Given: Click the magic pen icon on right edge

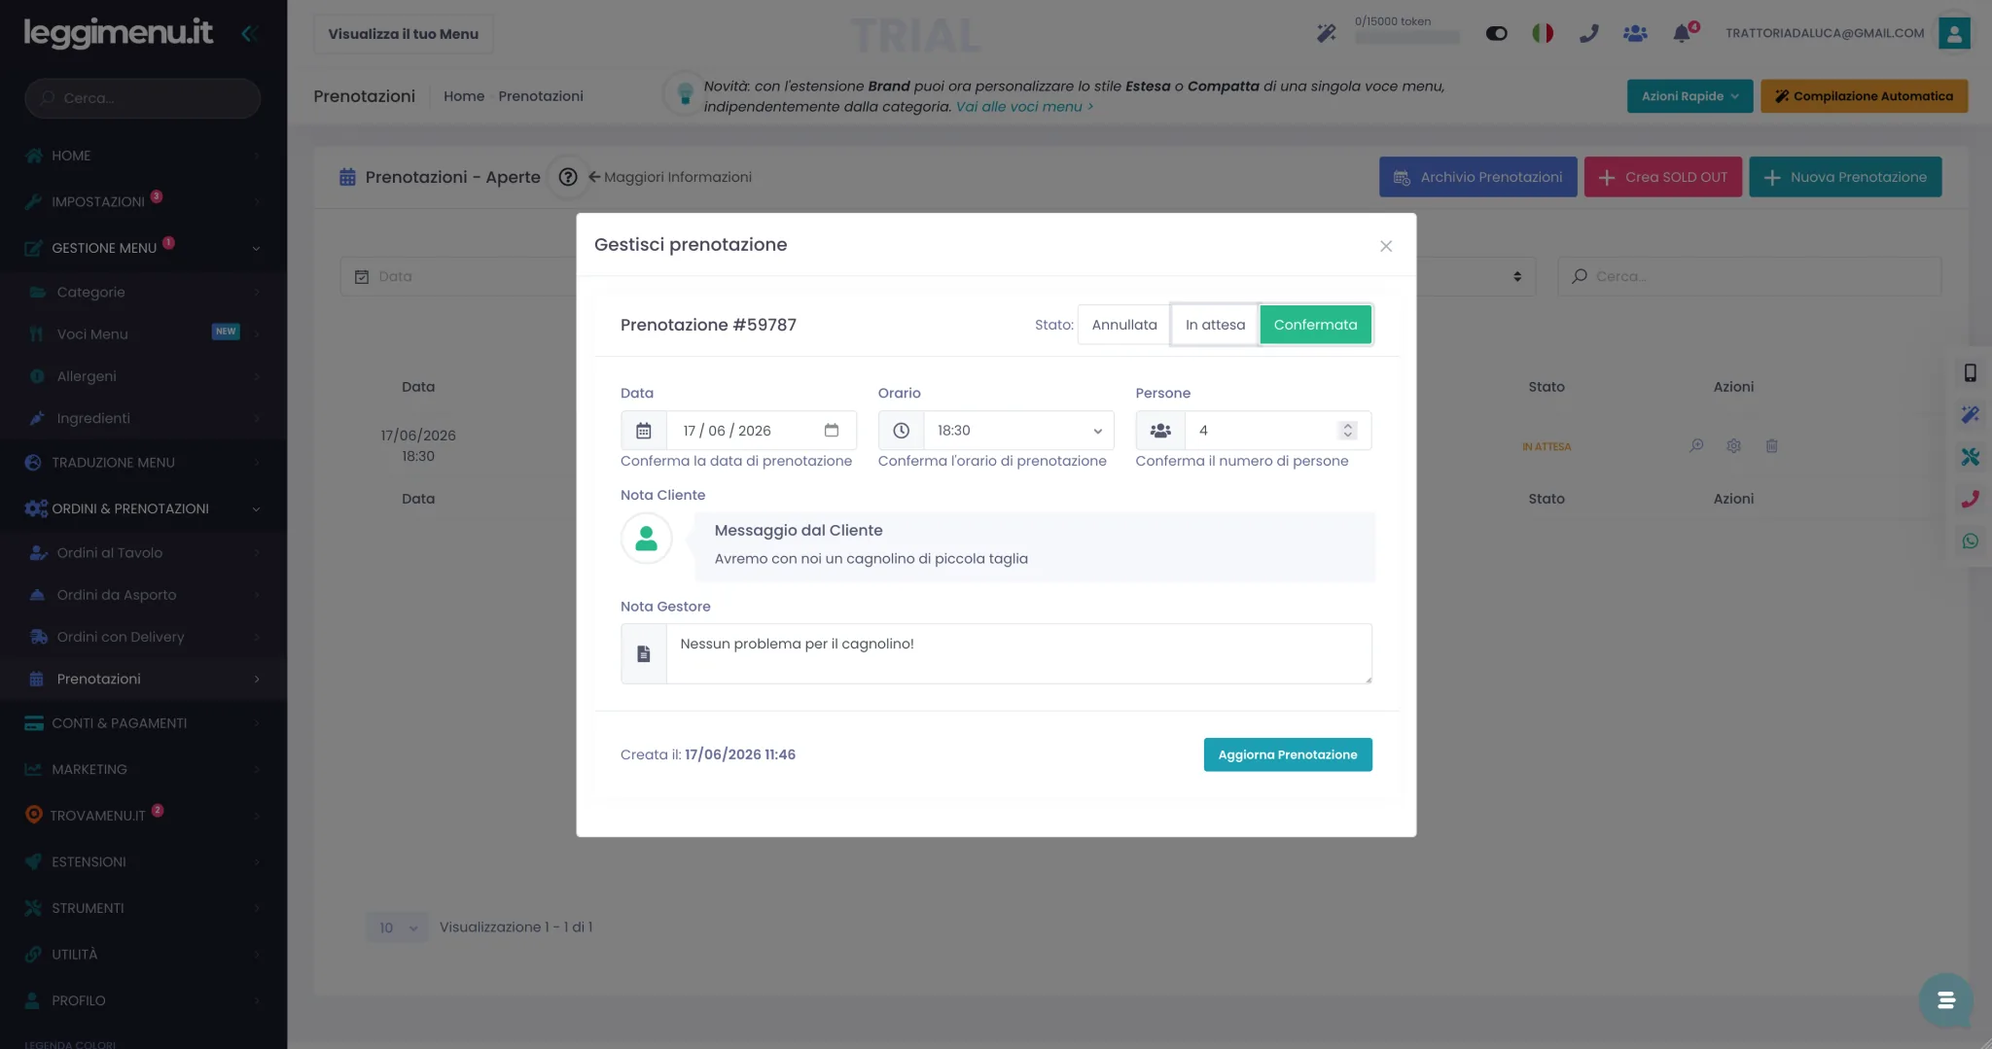Looking at the screenshot, I should (1970, 414).
